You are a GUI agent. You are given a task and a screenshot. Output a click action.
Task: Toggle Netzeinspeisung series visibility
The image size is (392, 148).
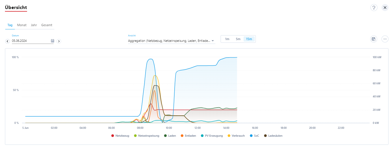click(x=146, y=136)
